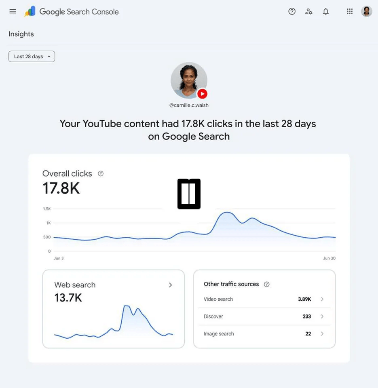
Task: Open the Video search row
Action: (x=264, y=299)
